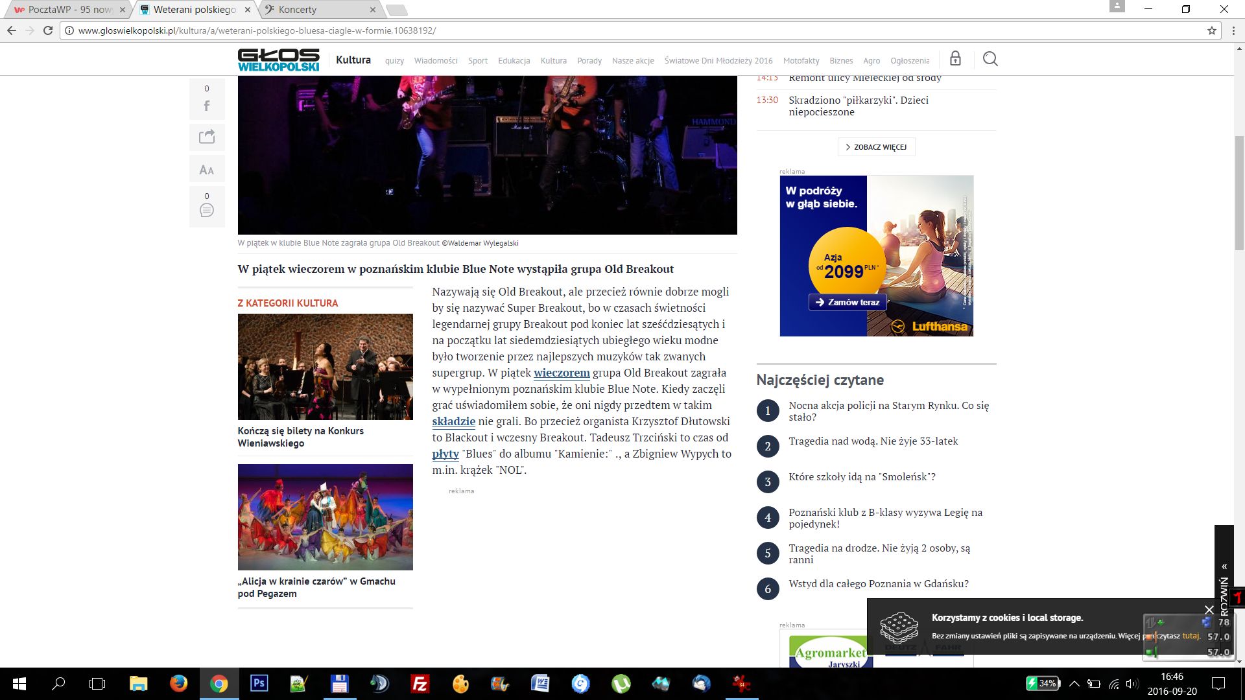Read 'Które szkoły idą na Smoleńsk?'
Screen dimensions: 1245x700
coord(862,476)
